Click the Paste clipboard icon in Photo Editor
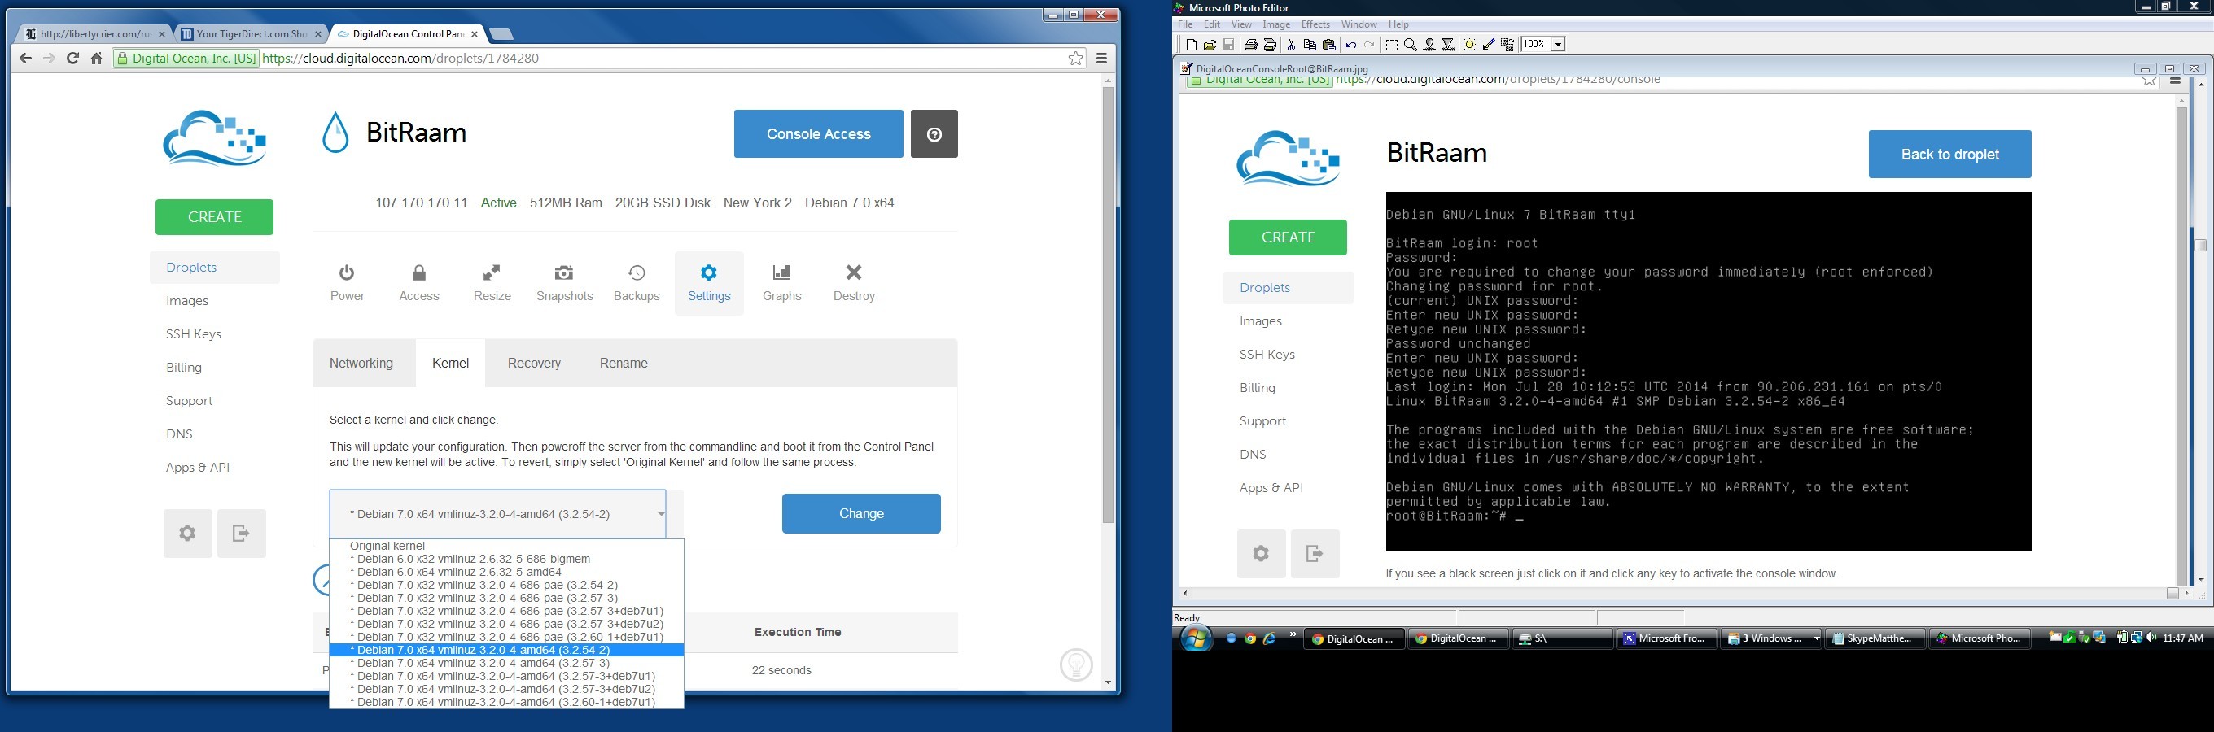Image resolution: width=2214 pixels, height=732 pixels. click(1328, 45)
